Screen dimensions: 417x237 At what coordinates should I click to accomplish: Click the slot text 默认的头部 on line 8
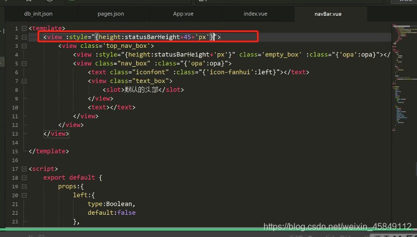click(142, 90)
